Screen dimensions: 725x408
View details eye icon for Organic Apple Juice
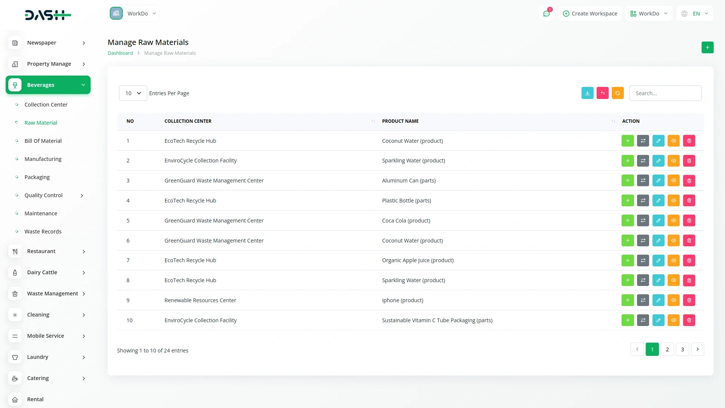click(x=673, y=260)
